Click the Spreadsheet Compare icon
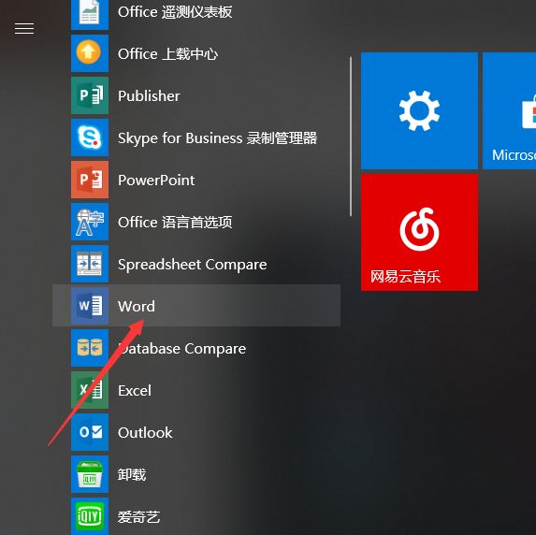Screen dimensions: 536x535 click(90, 264)
